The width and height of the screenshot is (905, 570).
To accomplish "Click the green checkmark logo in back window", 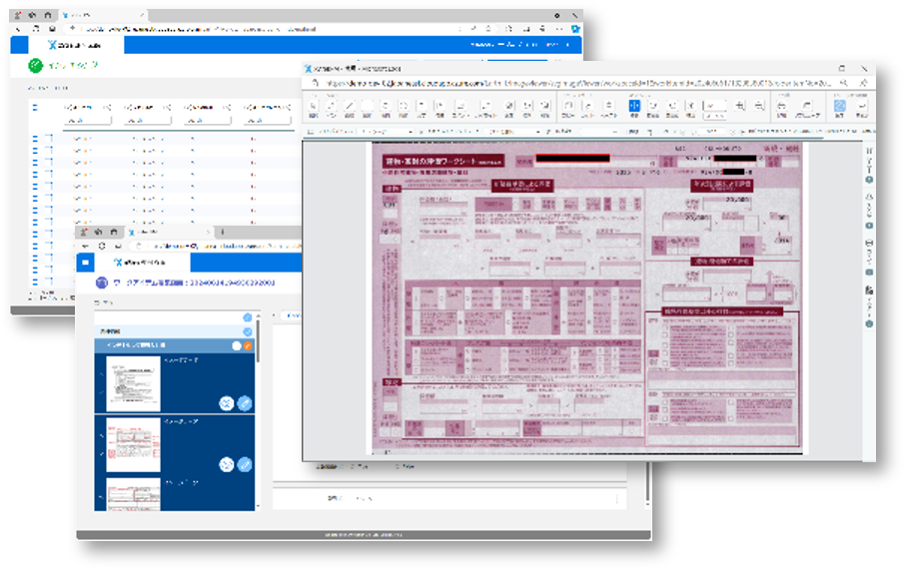I will pos(35,66).
